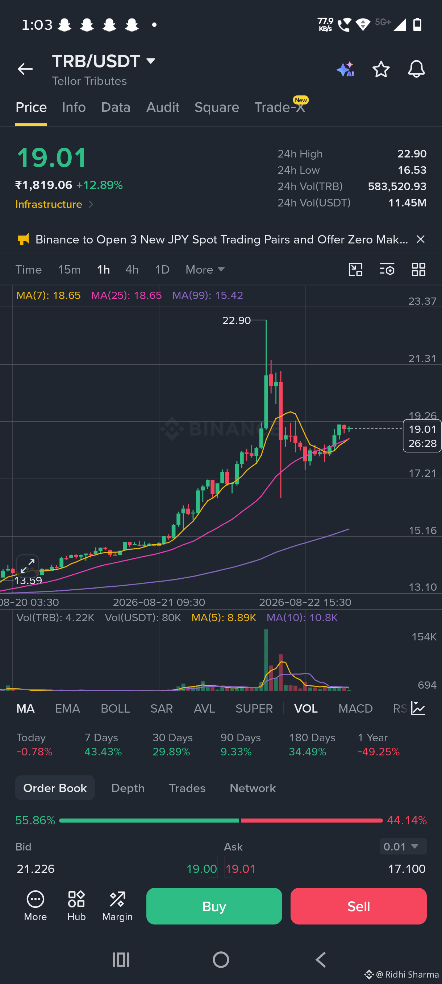Toggle the EMA indicator

pyautogui.click(x=67, y=709)
